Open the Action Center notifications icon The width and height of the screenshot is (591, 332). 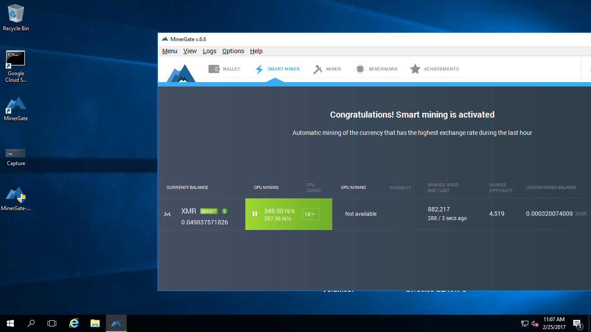coord(577,323)
